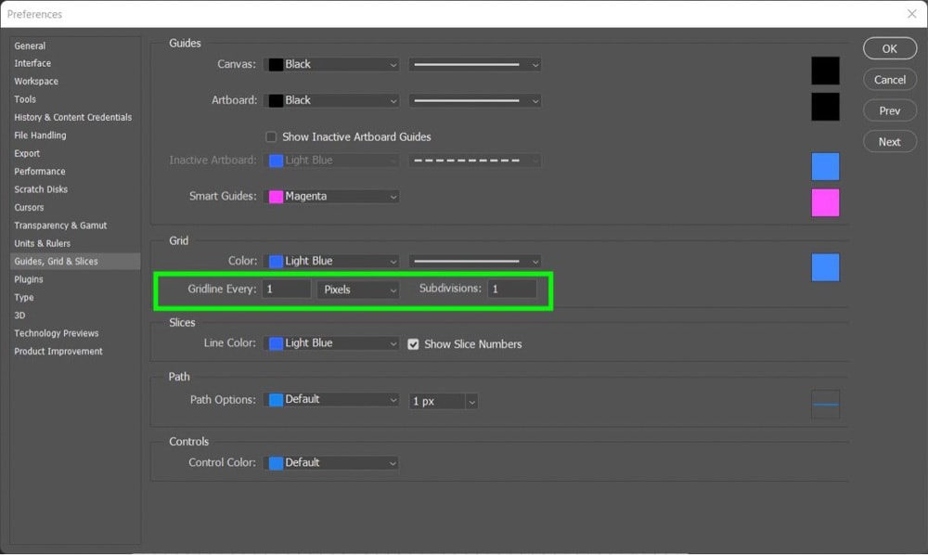Image resolution: width=928 pixels, height=555 pixels.
Task: Open Plugins preferences
Action: pyautogui.click(x=29, y=279)
